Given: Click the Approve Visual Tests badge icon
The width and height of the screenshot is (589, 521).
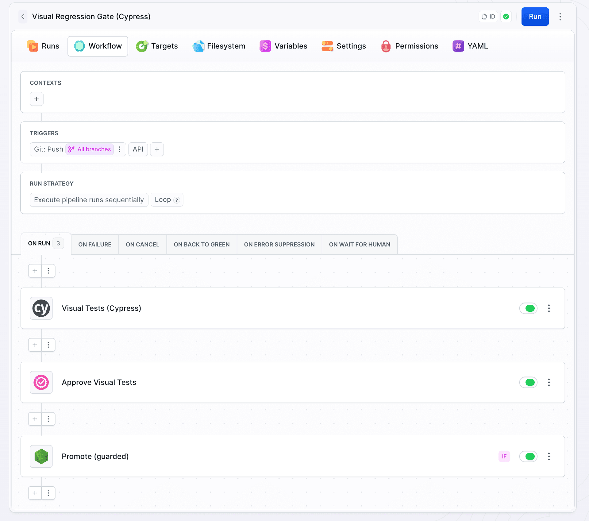Looking at the screenshot, I should pos(41,382).
